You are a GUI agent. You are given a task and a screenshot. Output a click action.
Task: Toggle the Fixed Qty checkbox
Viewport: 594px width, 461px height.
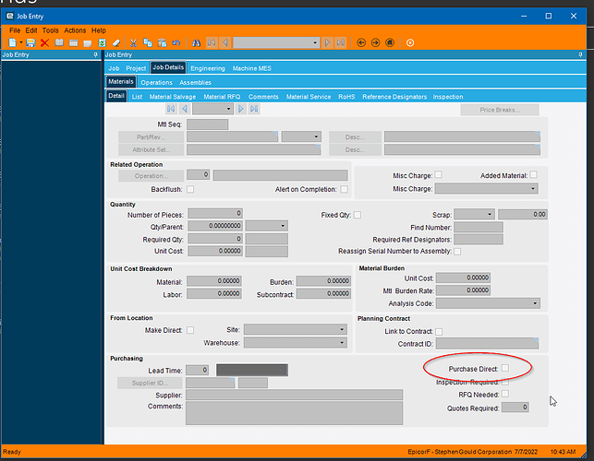click(358, 215)
